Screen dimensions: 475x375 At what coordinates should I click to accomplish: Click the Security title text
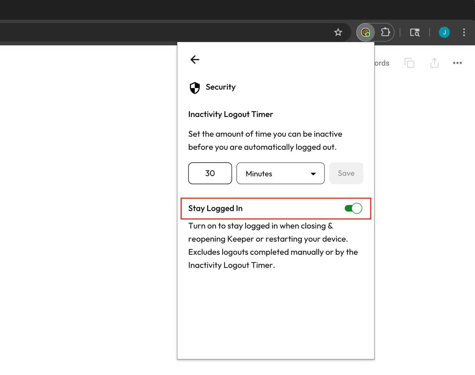coord(221,87)
